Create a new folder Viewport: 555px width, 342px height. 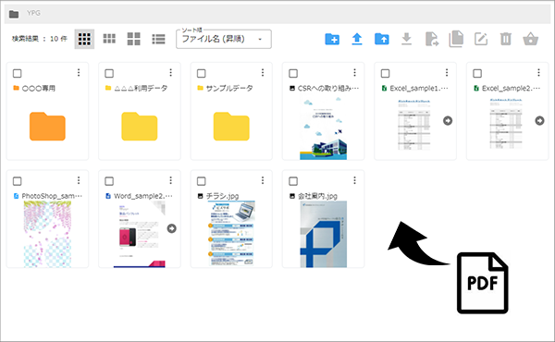(x=332, y=39)
